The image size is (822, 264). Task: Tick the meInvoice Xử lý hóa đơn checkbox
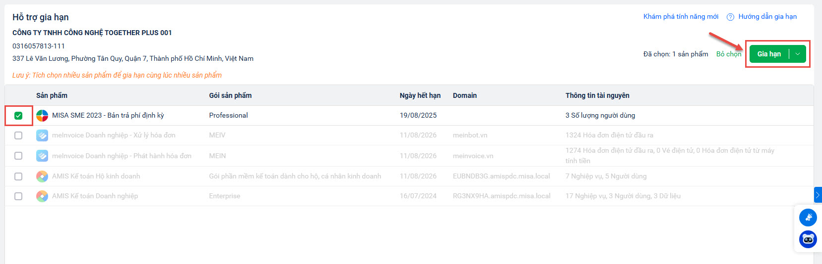pyautogui.click(x=18, y=135)
